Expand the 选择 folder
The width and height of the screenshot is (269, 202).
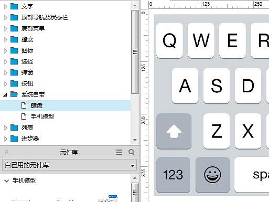(x=6, y=61)
